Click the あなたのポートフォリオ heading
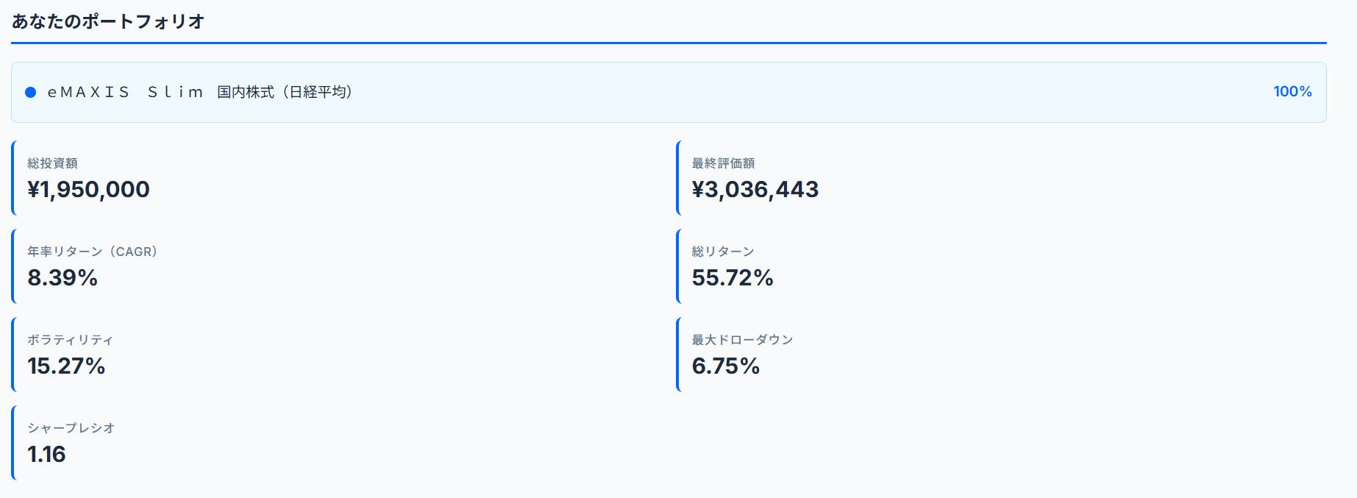The height and width of the screenshot is (498, 1357). (109, 22)
